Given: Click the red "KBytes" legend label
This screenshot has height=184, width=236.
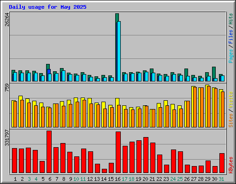Looking at the screenshot, I should click(x=231, y=165).
